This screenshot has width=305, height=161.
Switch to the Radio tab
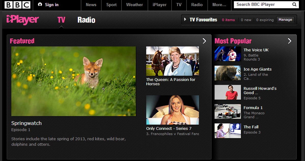86,20
